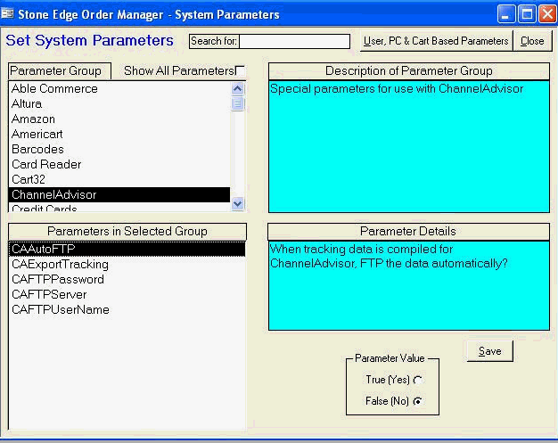Tick the Show All Parameters checkbox

pyautogui.click(x=241, y=70)
